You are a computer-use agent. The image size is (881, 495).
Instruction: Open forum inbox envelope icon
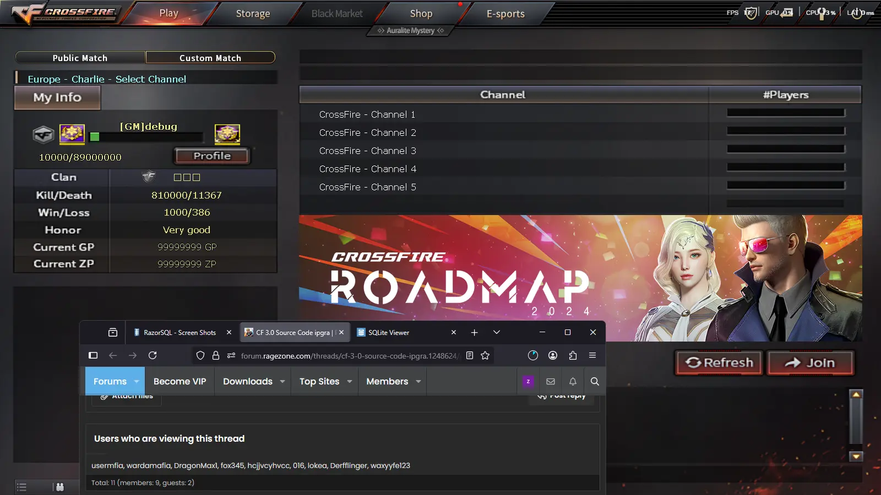pos(551,381)
